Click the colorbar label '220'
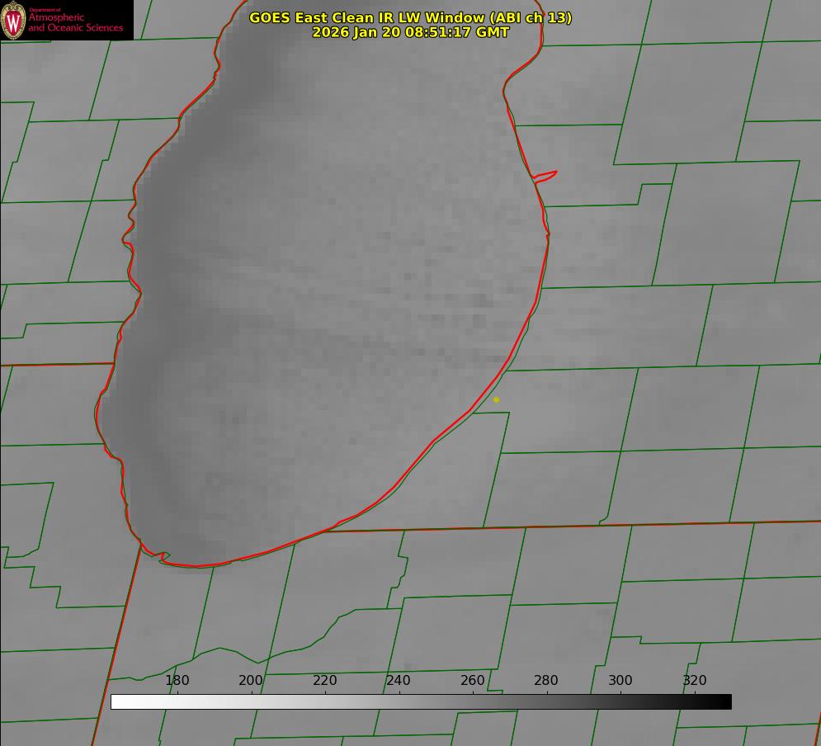This screenshot has height=746, width=821. [x=324, y=681]
